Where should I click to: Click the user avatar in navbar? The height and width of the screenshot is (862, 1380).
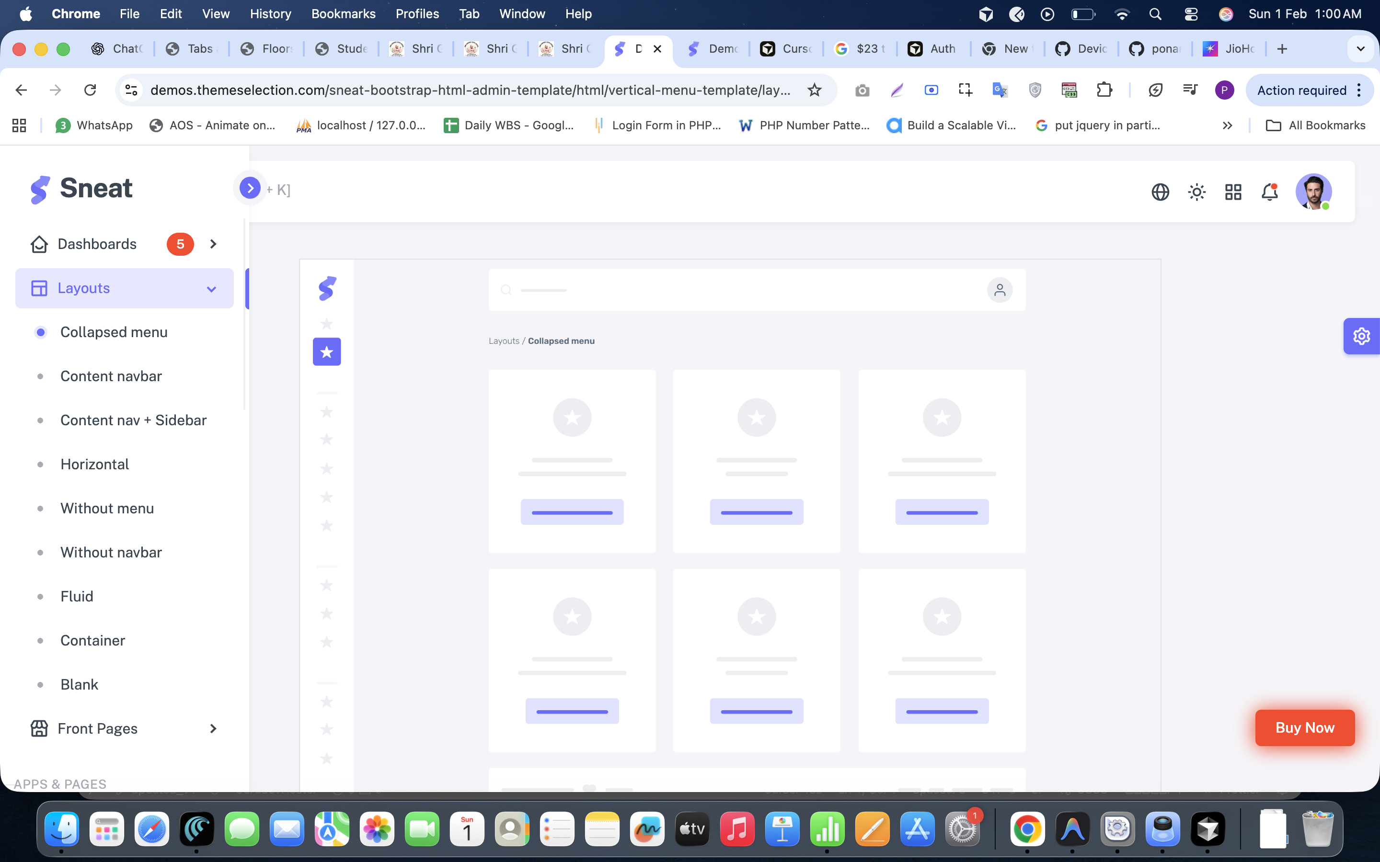click(1313, 192)
